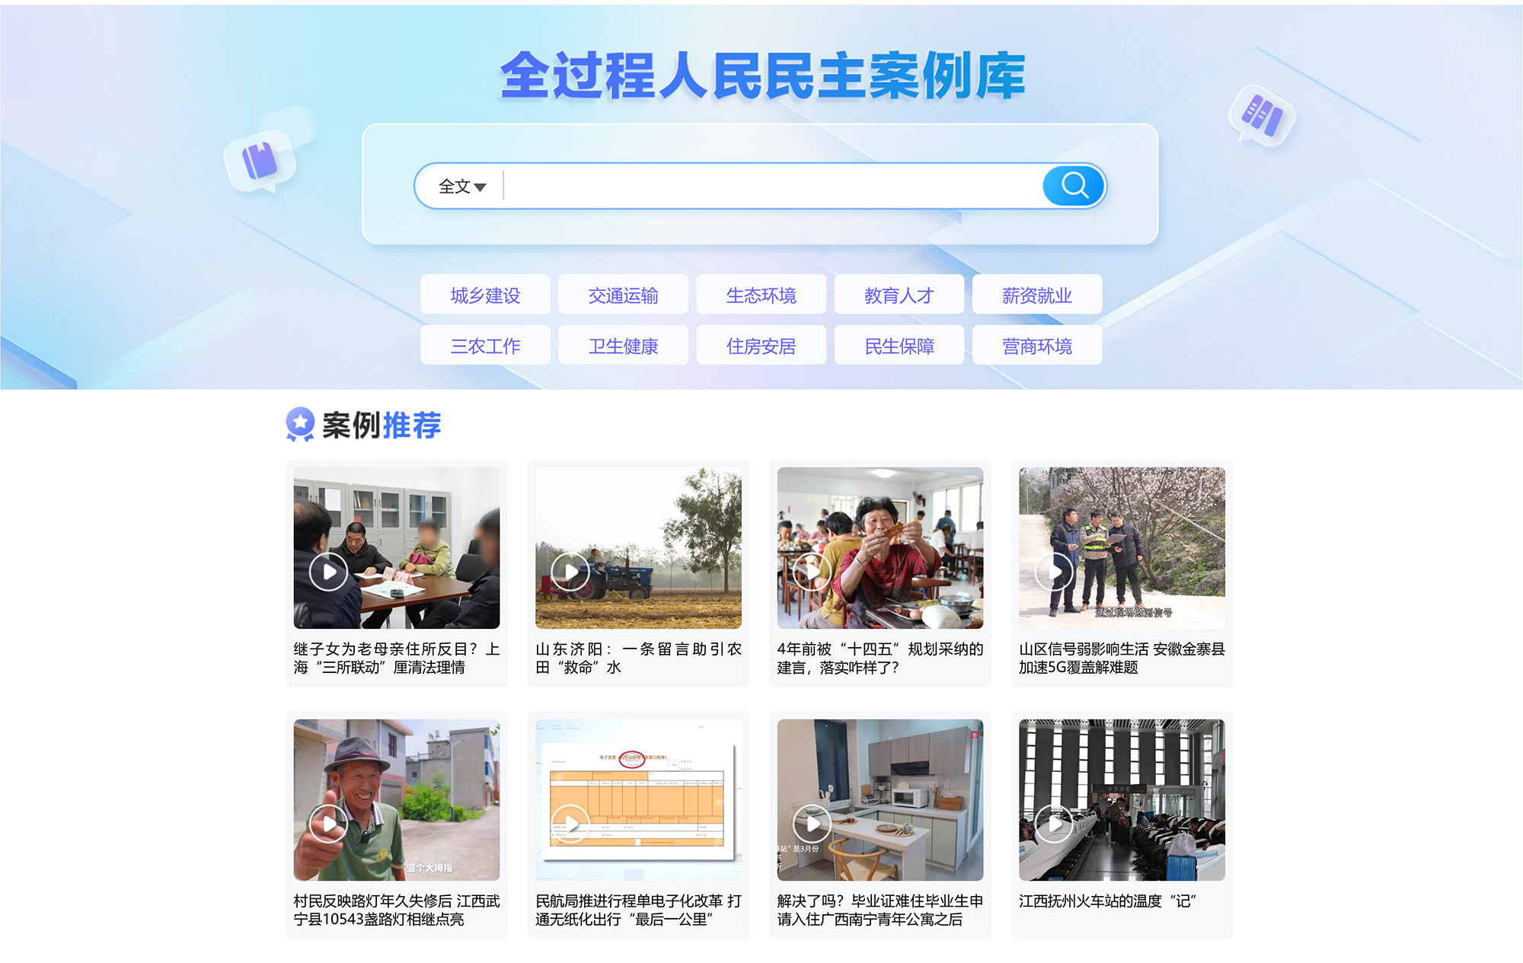Choose the 生态环境 category tag
This screenshot has width=1523, height=963.
pyautogui.click(x=761, y=295)
